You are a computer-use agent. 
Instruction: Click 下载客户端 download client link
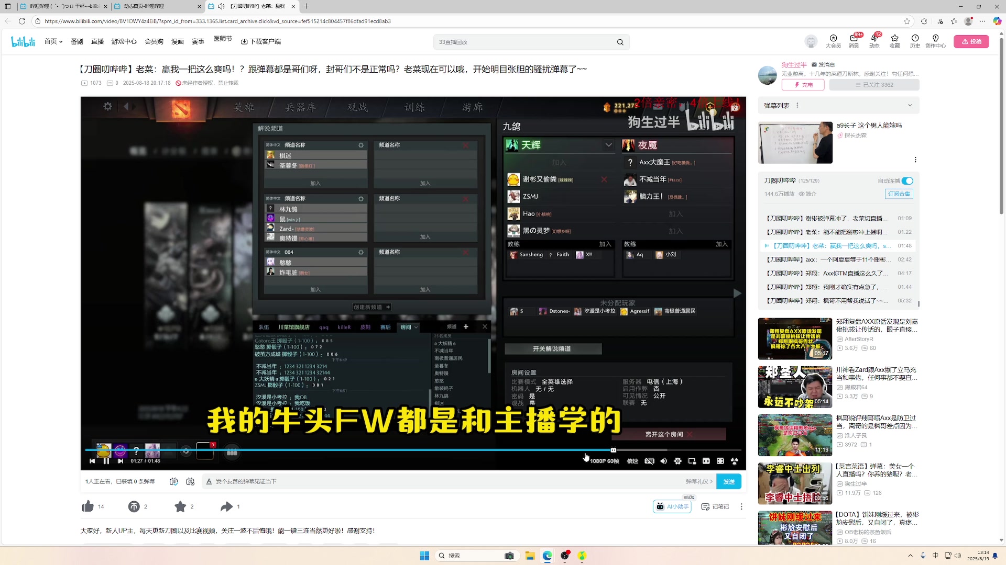click(261, 41)
